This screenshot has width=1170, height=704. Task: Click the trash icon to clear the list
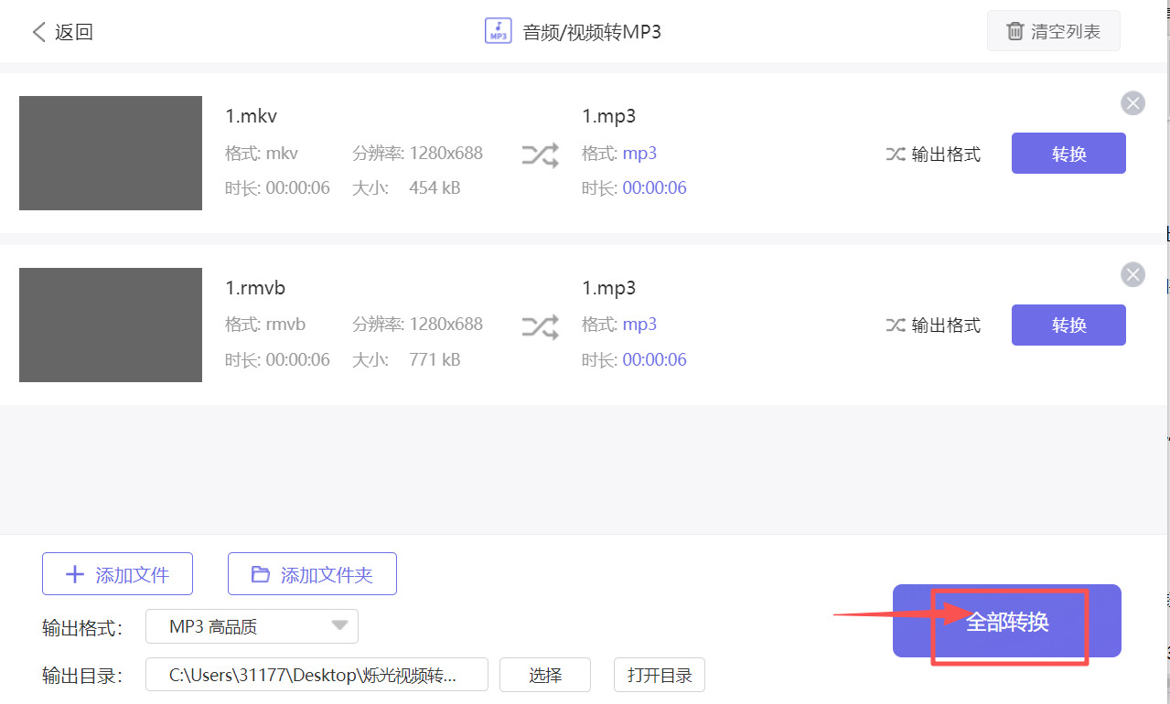1015,30
